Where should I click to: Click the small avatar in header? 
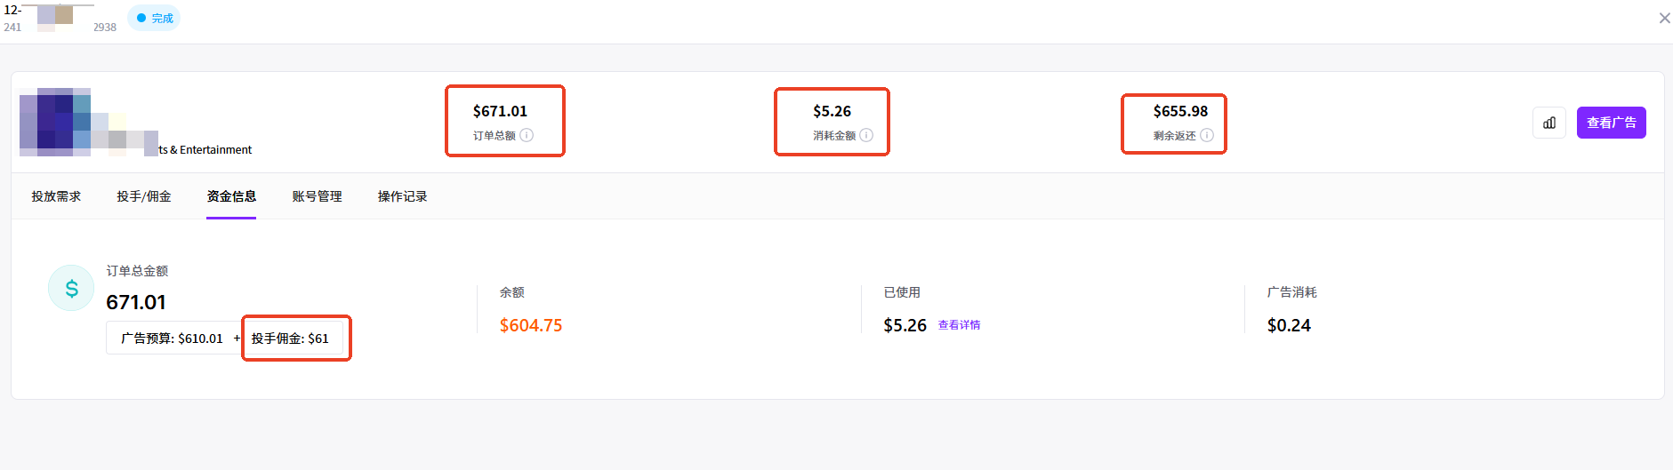(x=56, y=16)
